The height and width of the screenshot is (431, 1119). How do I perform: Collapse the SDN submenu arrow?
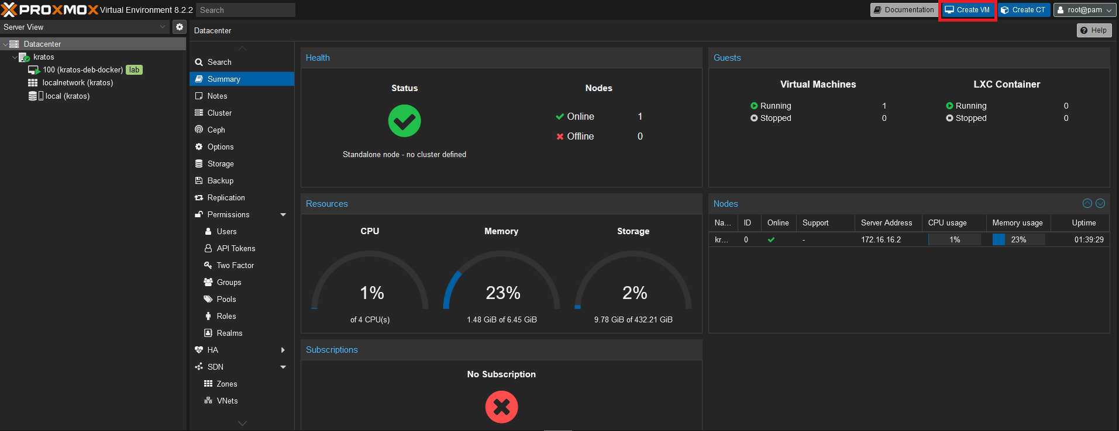pyautogui.click(x=283, y=367)
